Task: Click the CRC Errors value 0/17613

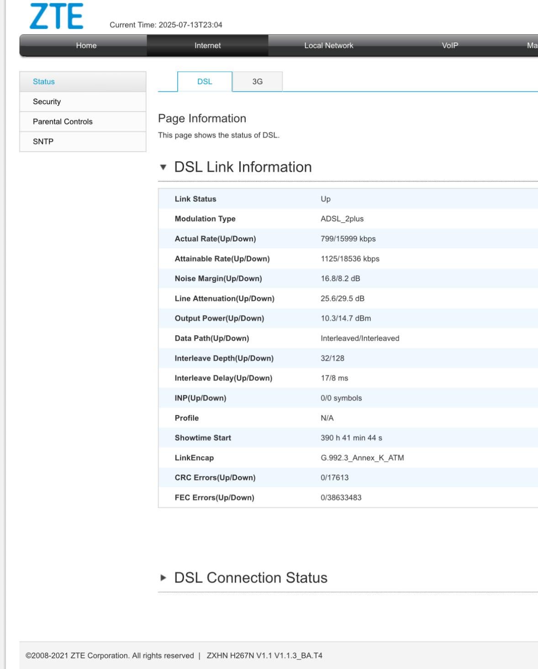Action: [x=334, y=478]
